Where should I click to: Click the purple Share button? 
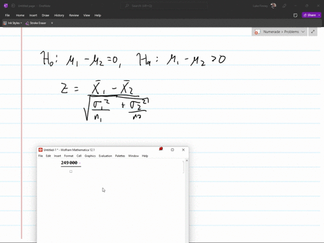(310, 15)
